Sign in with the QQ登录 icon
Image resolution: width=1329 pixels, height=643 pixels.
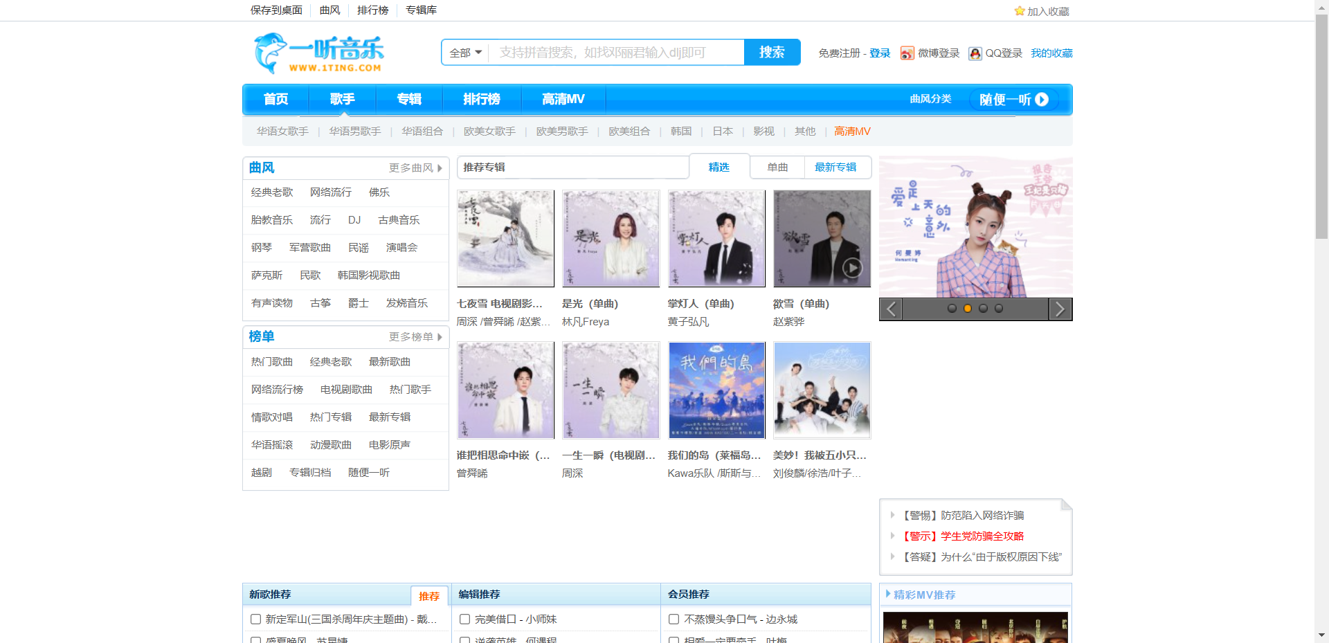pyautogui.click(x=975, y=53)
